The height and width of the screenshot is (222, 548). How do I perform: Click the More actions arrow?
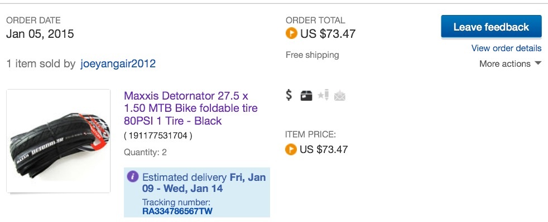click(538, 63)
